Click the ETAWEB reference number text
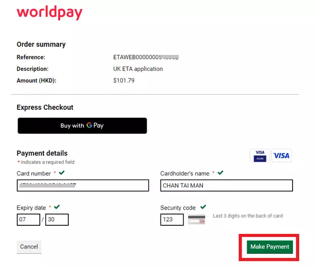The image size is (316, 267). coord(146,57)
